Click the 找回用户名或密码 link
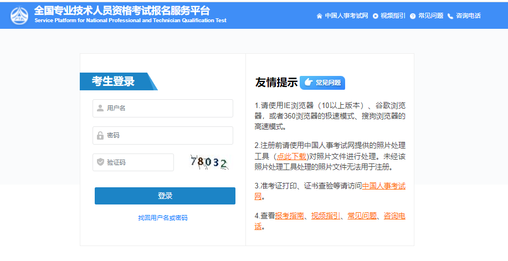Viewport: 508px width, 261px height. 163,218
